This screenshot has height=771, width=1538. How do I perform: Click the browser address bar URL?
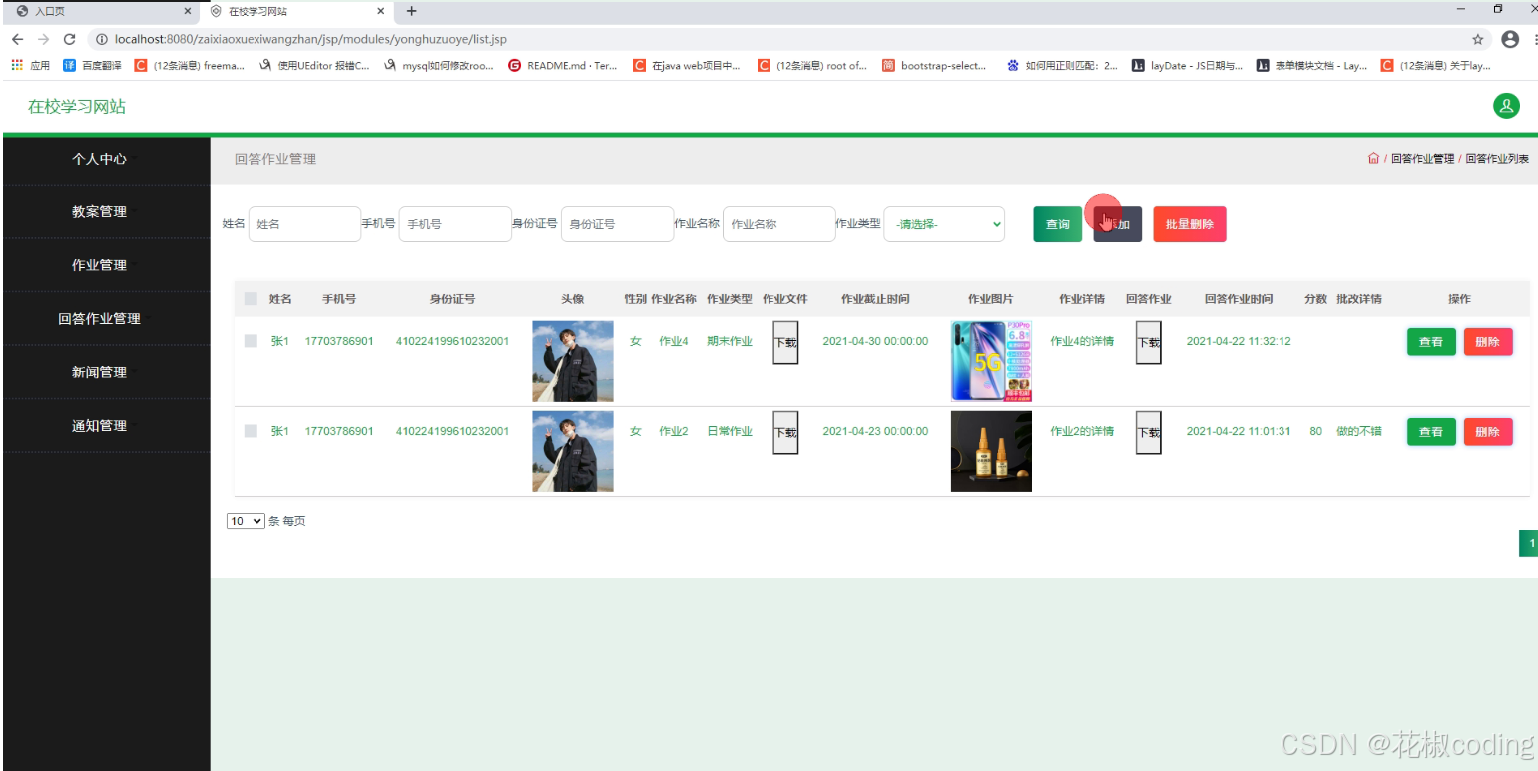tap(310, 39)
